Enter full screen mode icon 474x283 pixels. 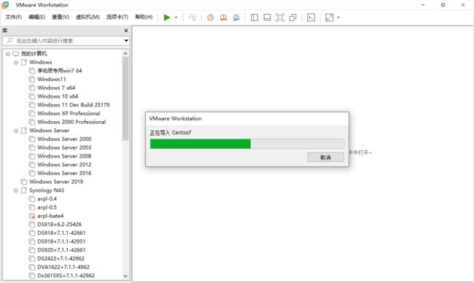coord(280,18)
